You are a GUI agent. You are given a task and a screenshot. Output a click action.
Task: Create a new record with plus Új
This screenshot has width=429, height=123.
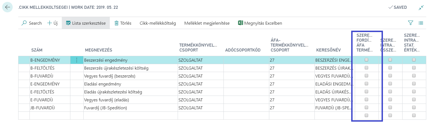click(x=52, y=23)
